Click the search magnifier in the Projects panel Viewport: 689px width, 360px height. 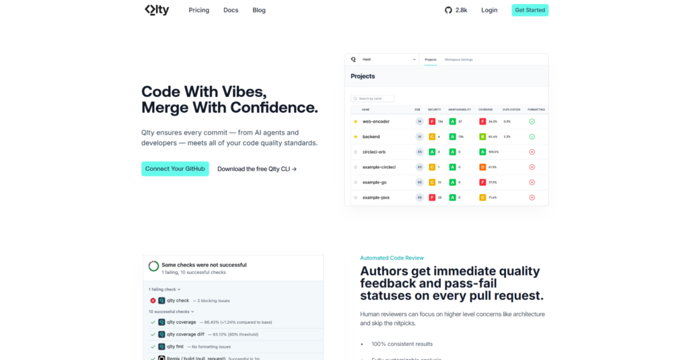coord(355,98)
